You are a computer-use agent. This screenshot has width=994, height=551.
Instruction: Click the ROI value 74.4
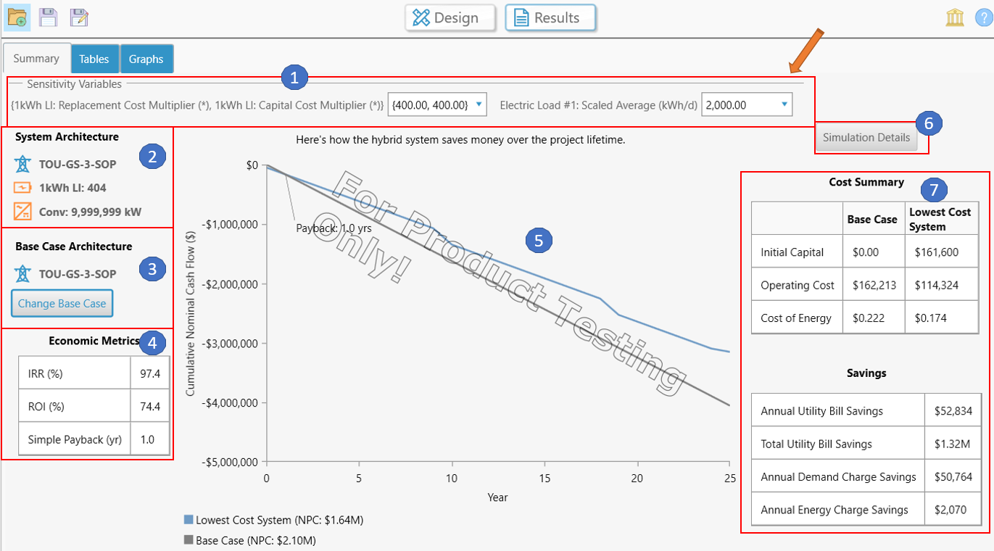(150, 406)
